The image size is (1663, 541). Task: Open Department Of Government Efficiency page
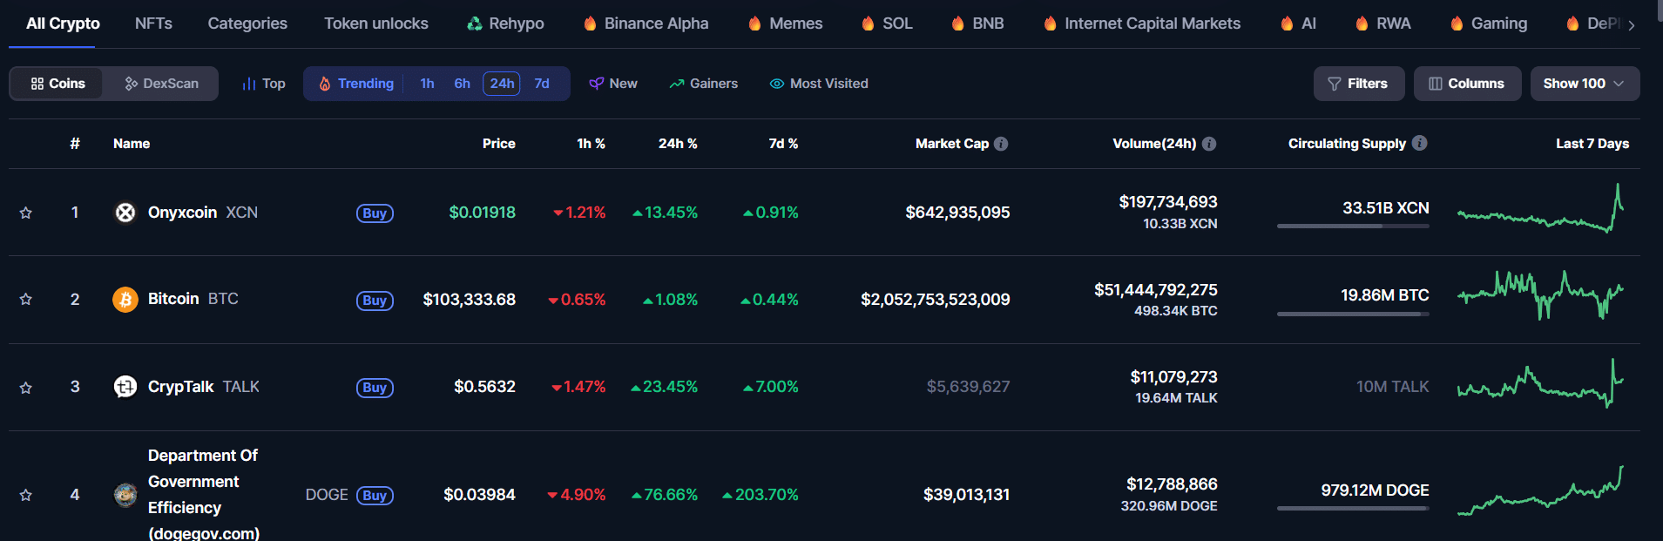pos(204,494)
